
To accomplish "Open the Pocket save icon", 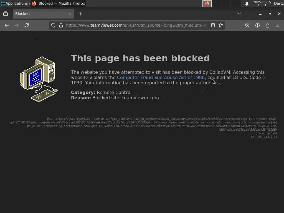I will click(247, 25).
